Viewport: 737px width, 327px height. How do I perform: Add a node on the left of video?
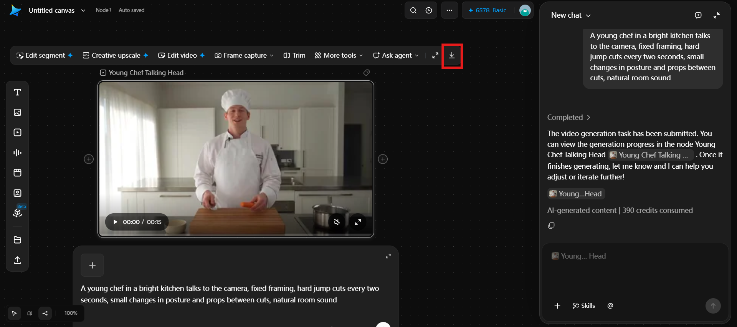[x=89, y=159]
